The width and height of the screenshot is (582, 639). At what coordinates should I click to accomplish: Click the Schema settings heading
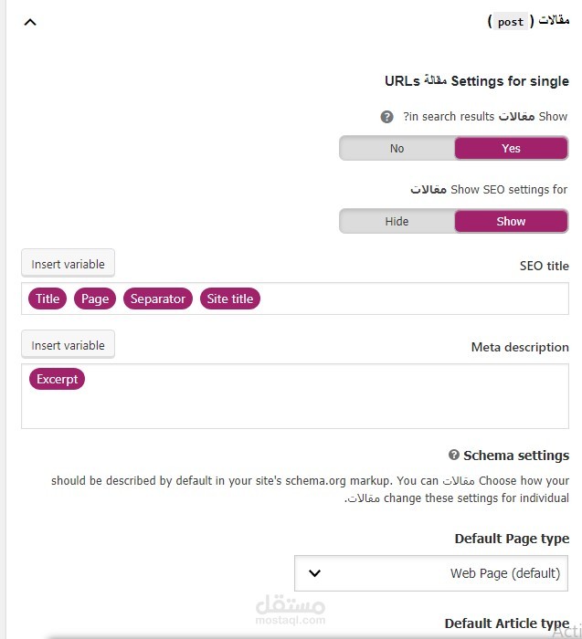(515, 455)
